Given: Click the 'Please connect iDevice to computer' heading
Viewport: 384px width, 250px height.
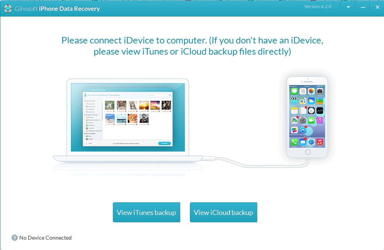Looking at the screenshot, I should (x=192, y=46).
